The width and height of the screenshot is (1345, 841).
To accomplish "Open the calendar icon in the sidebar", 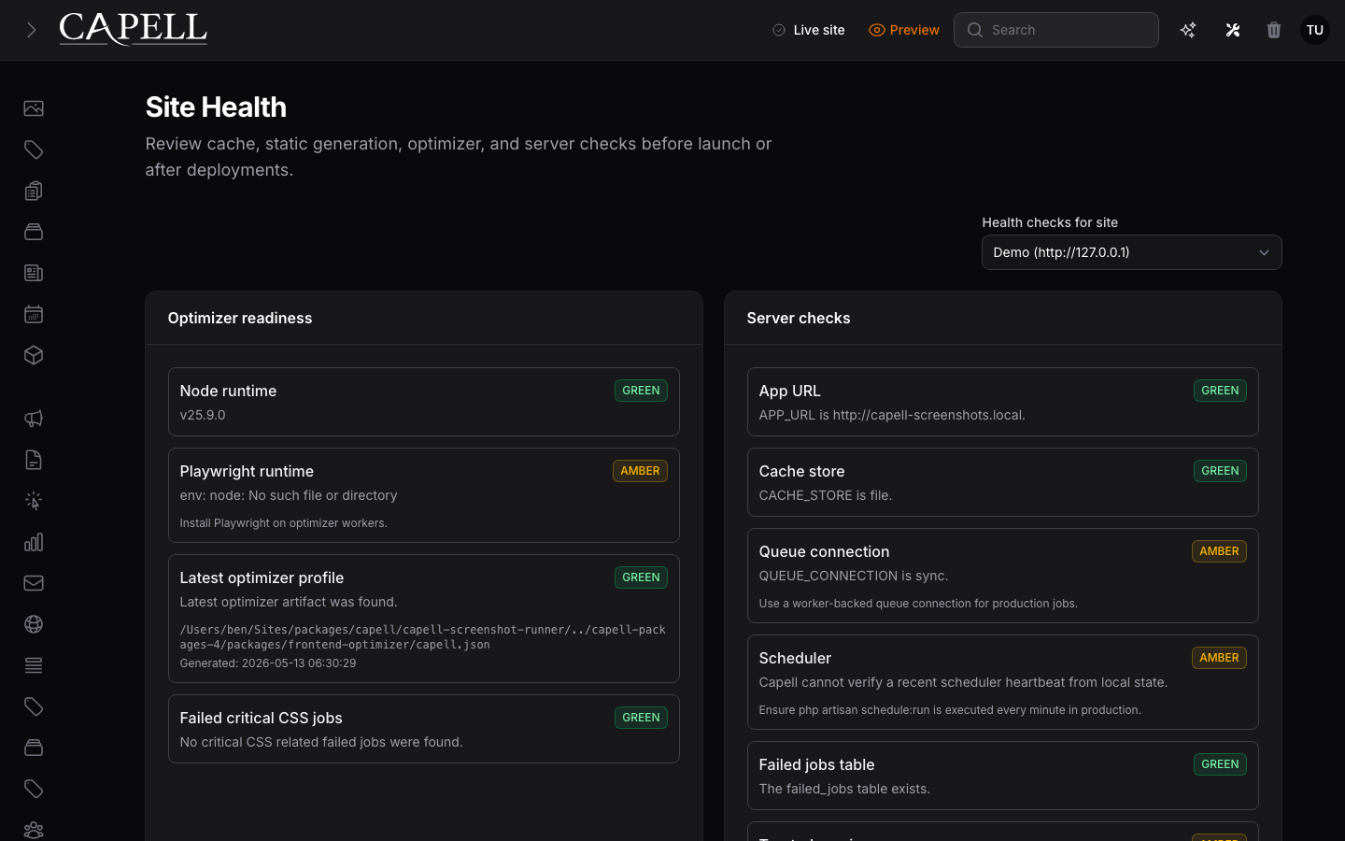I will 34,314.
